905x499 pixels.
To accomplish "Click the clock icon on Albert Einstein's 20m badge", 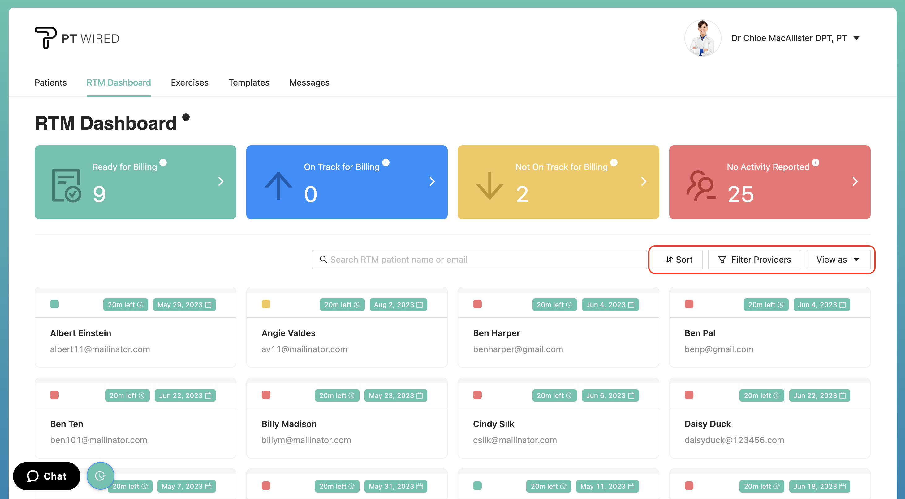I will pyautogui.click(x=141, y=305).
